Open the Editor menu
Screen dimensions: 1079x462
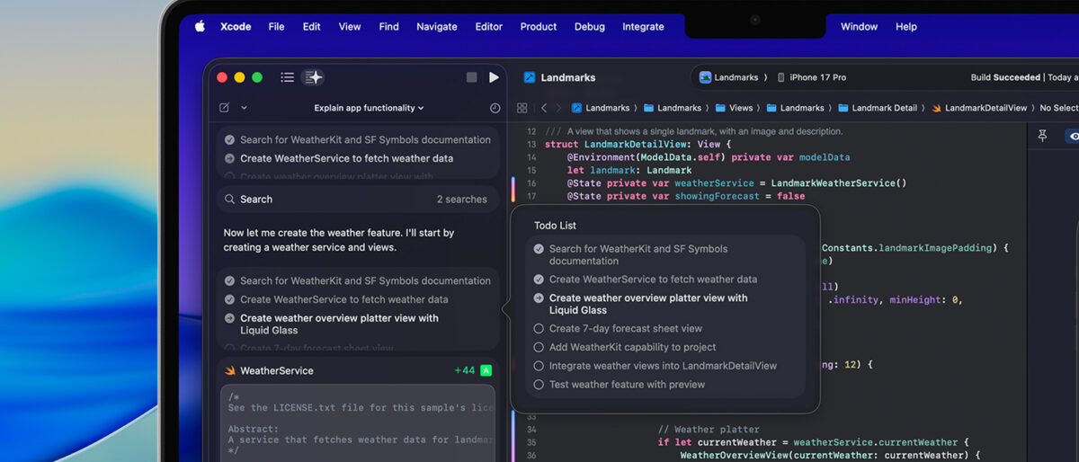(489, 26)
